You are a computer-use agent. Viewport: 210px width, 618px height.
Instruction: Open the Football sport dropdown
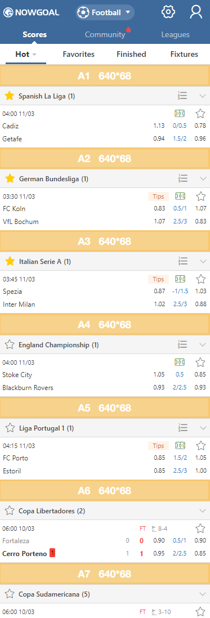tap(105, 12)
